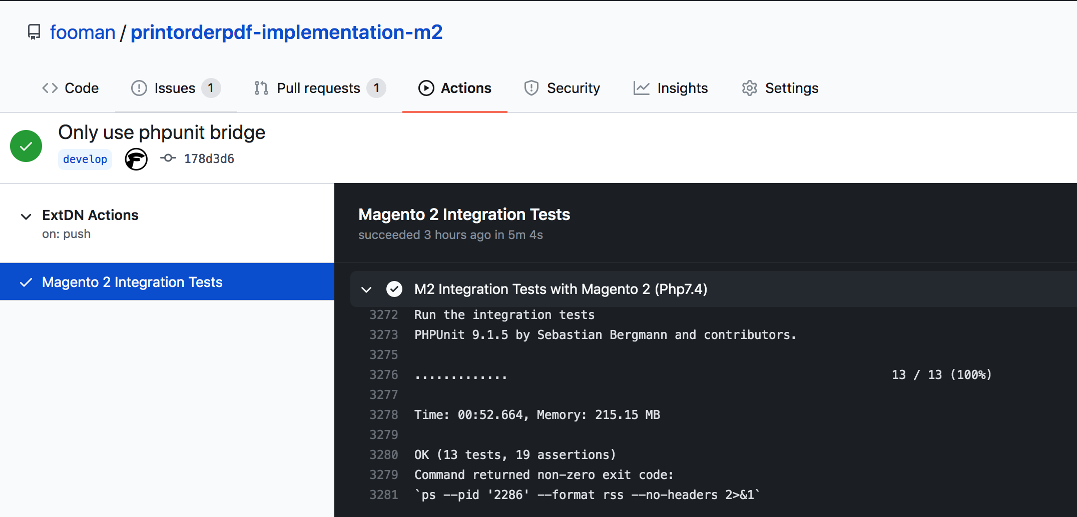Click the green workflow success checkmark

(x=26, y=145)
